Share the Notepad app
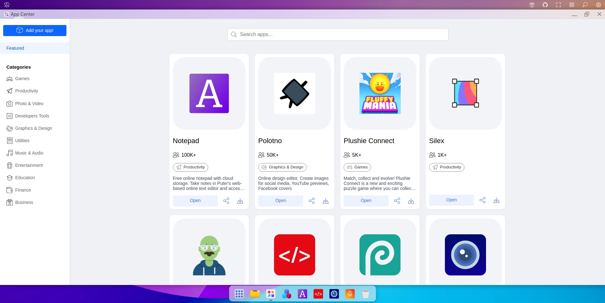The width and height of the screenshot is (605, 303). point(226,201)
